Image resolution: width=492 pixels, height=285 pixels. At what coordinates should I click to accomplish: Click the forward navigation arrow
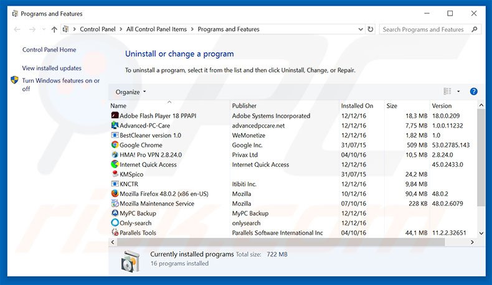click(32, 29)
